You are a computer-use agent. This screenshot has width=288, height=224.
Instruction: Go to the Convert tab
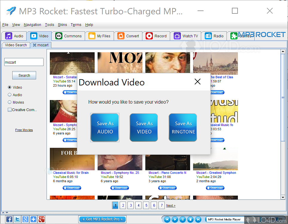pos(128,36)
